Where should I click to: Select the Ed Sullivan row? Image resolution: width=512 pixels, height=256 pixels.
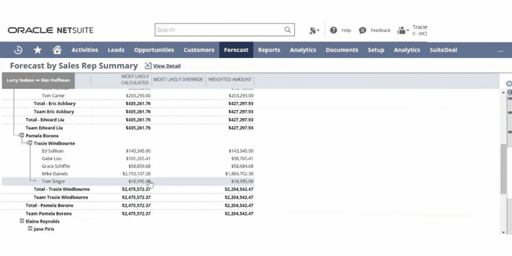click(128, 151)
